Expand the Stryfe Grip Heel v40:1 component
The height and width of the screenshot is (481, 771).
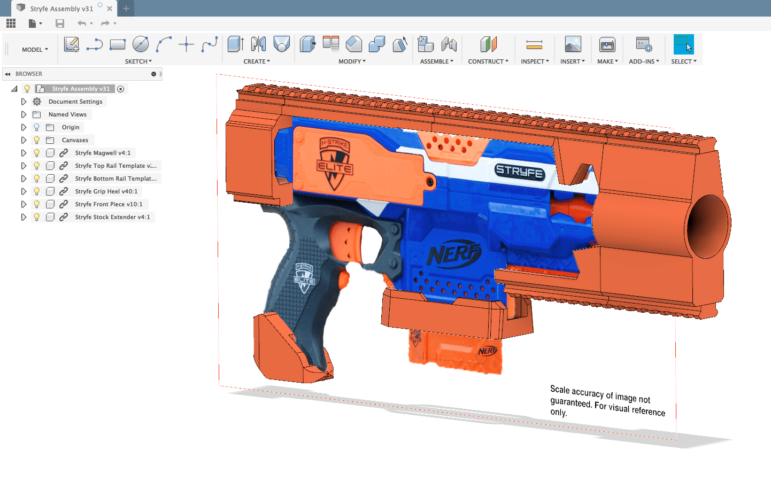point(24,191)
